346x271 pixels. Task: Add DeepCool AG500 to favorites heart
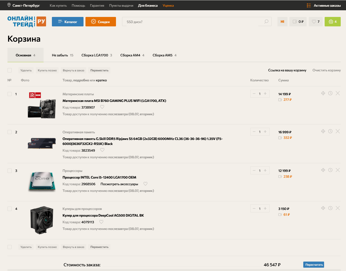(x=101, y=222)
